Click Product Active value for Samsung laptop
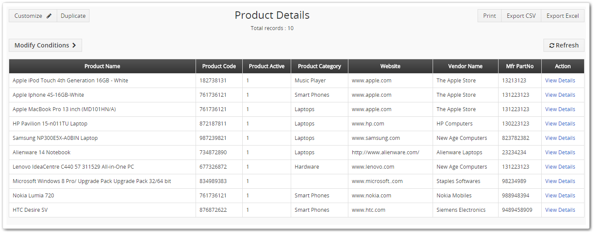 (248, 138)
